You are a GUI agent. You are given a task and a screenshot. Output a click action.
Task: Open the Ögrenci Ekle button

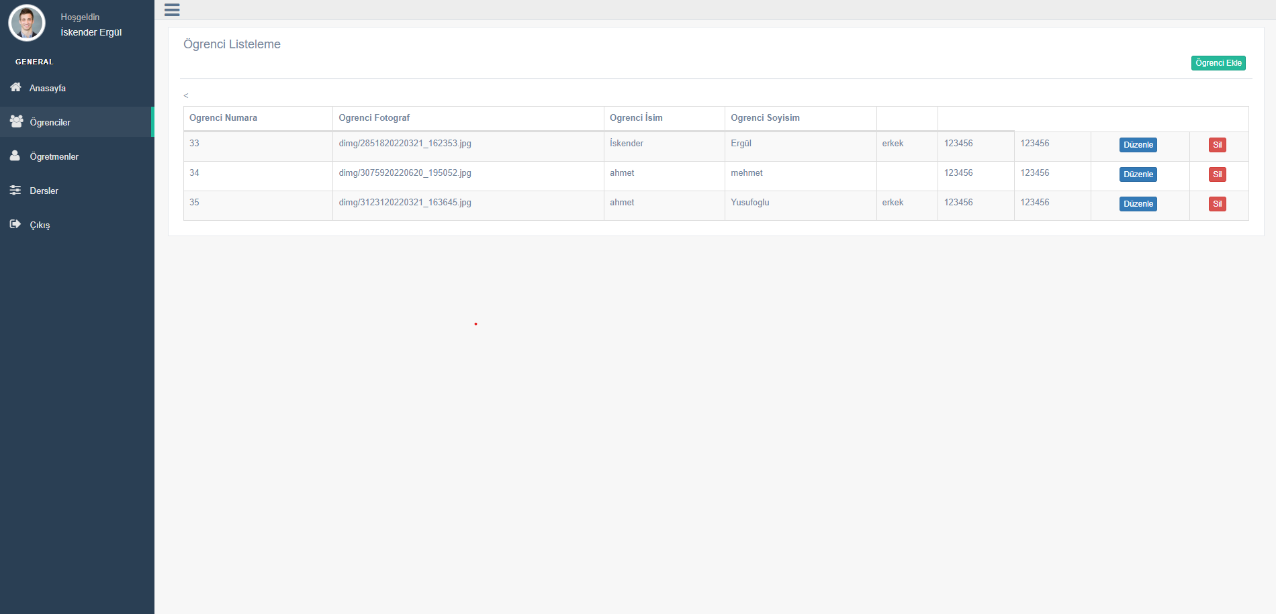coord(1218,62)
